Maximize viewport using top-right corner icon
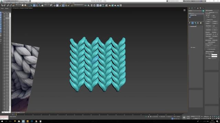 coord(185,10)
